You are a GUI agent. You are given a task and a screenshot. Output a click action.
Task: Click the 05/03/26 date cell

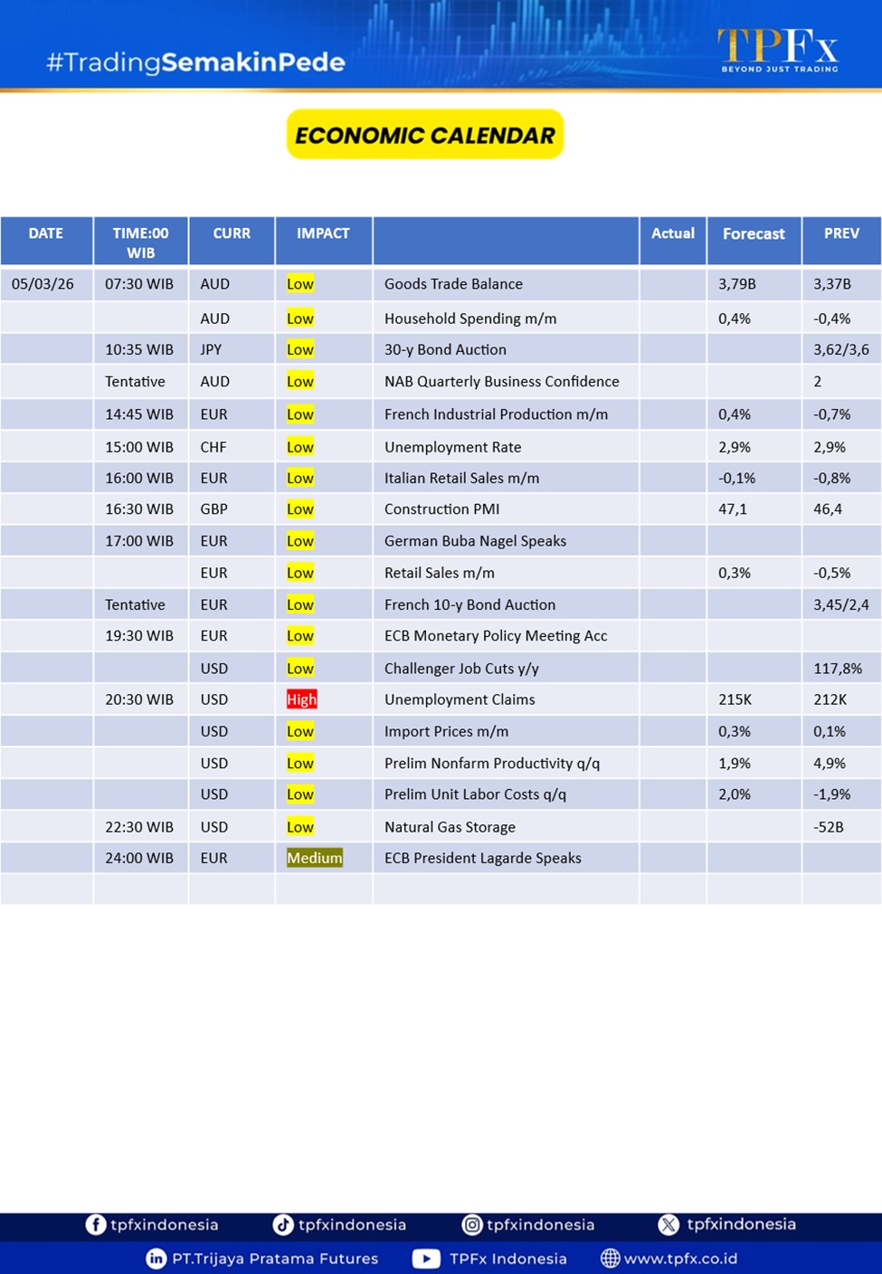(43, 284)
